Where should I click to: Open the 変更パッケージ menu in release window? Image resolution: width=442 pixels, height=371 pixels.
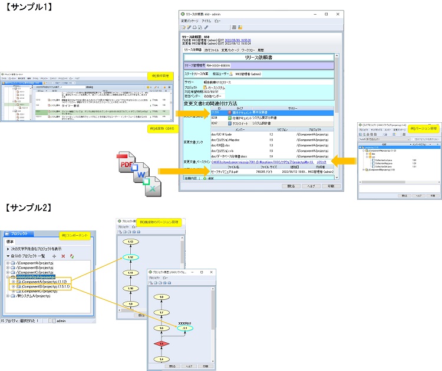[x=190, y=21]
